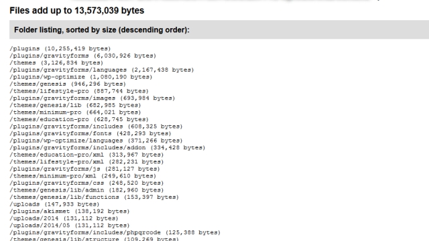Click the '/themes/education-pro/xml' entry
Viewport: 429px width, 241px height.
point(86,155)
